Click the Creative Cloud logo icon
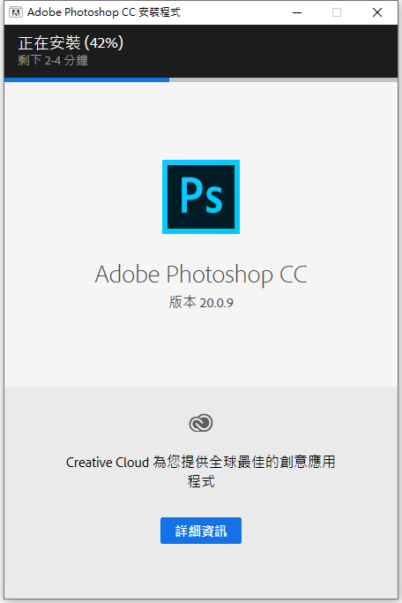This screenshot has width=402, height=603. pos(201,423)
